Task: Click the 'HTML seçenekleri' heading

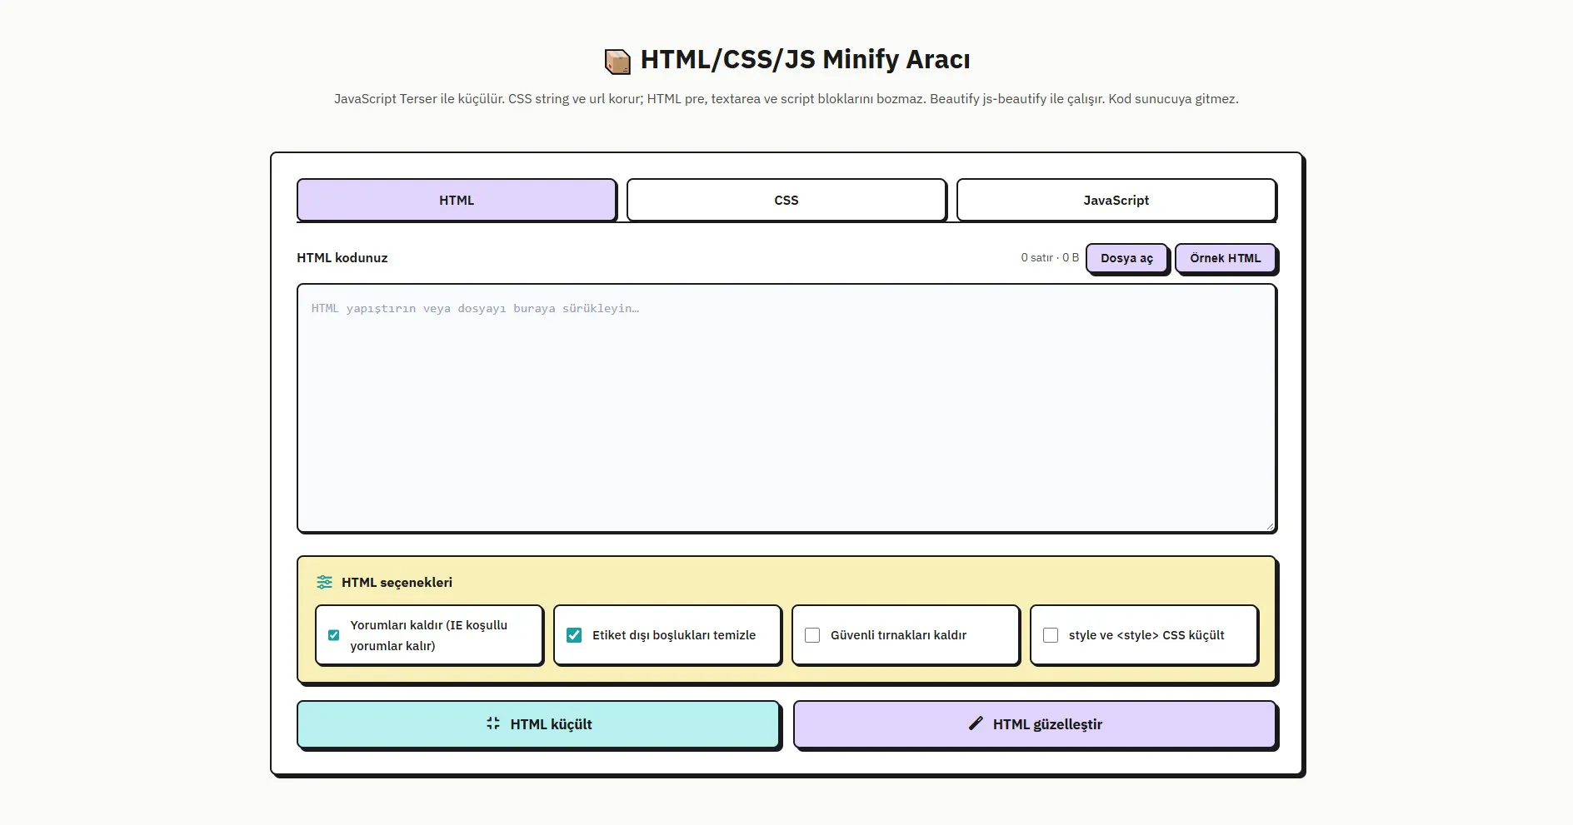Action: 397,583
